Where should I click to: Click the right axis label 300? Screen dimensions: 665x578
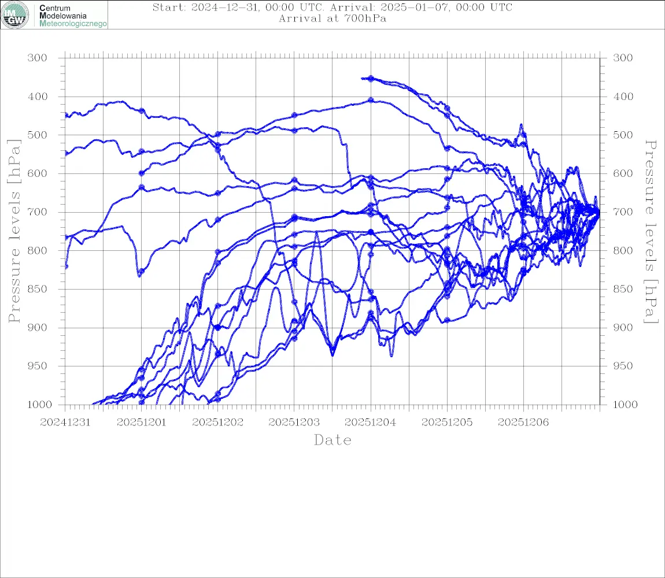[x=623, y=58]
